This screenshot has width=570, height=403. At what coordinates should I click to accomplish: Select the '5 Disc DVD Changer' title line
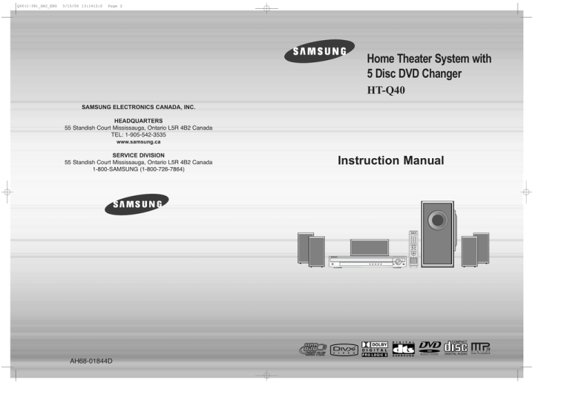(x=414, y=73)
